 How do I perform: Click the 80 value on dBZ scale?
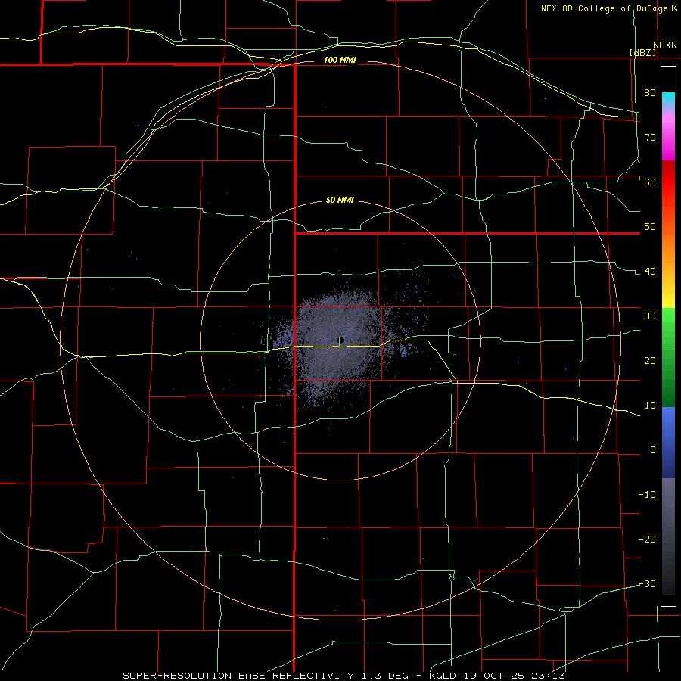[x=650, y=93]
